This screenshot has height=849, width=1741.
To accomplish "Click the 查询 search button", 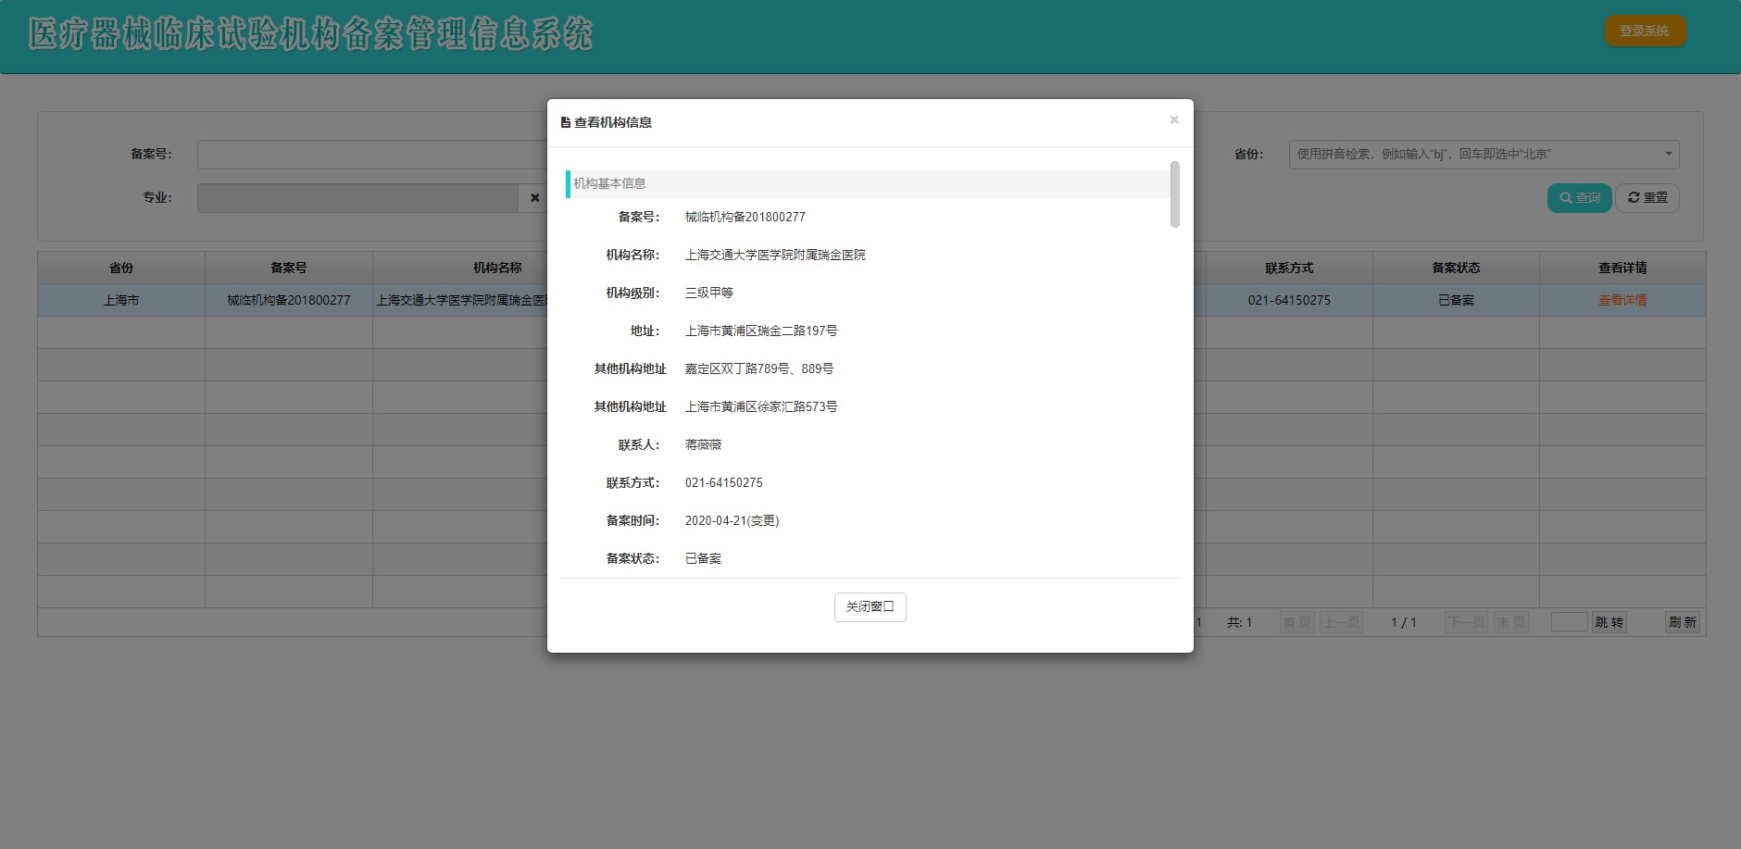I will tap(1579, 198).
